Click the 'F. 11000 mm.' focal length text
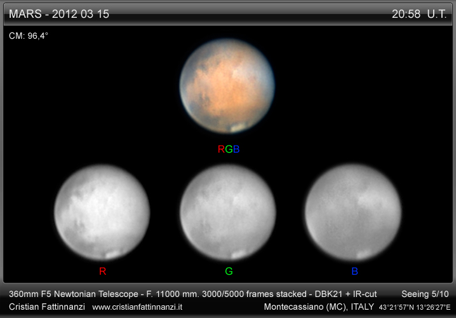 click(173, 294)
